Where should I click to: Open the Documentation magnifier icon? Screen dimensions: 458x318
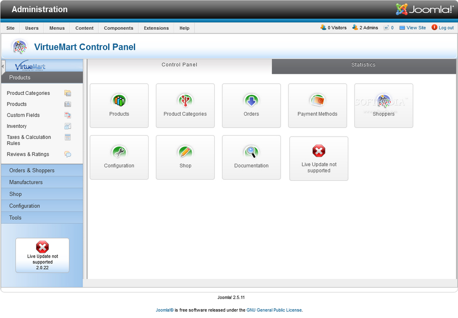251,152
